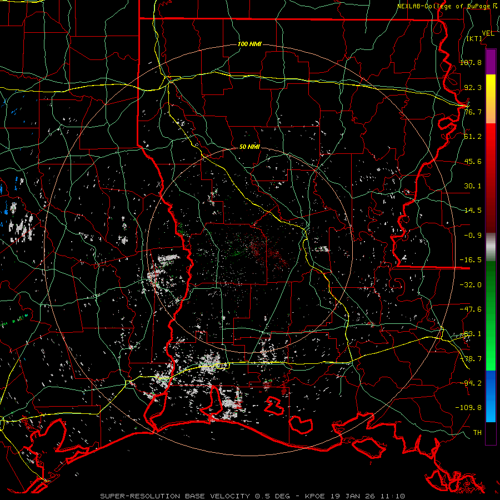Image resolution: width=500 pixels, height=500 pixels.
Task: Click the [KT] units label
Action: (x=474, y=38)
